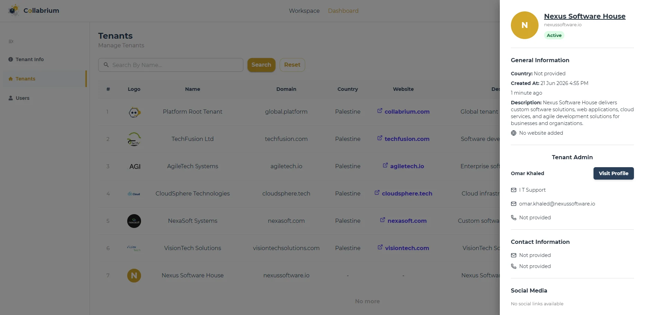Click the Search button

click(261, 65)
